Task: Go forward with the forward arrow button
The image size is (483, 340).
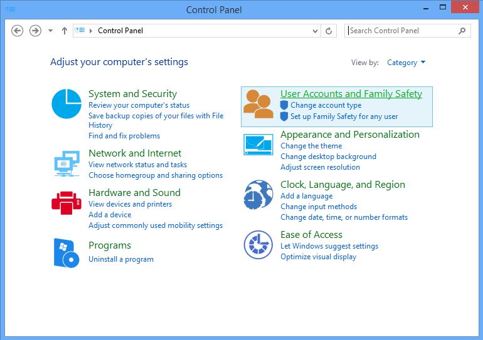Action: [35, 31]
